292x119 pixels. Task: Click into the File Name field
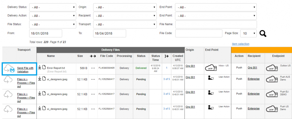coord(216,24)
